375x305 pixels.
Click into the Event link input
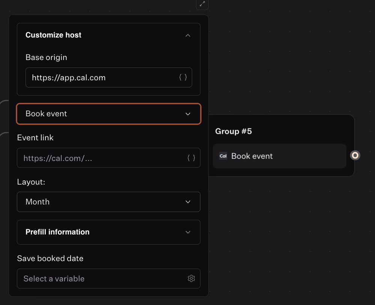tap(101, 158)
